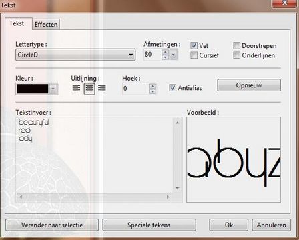Decrease Hoek angle with down arrow
The height and width of the screenshot is (240, 299).
click(152, 91)
